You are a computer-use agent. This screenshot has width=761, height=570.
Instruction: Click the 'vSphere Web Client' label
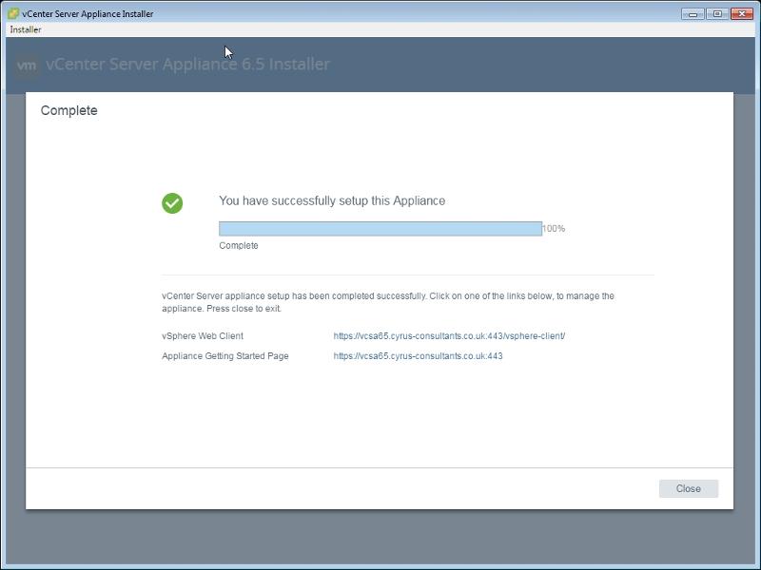(203, 336)
